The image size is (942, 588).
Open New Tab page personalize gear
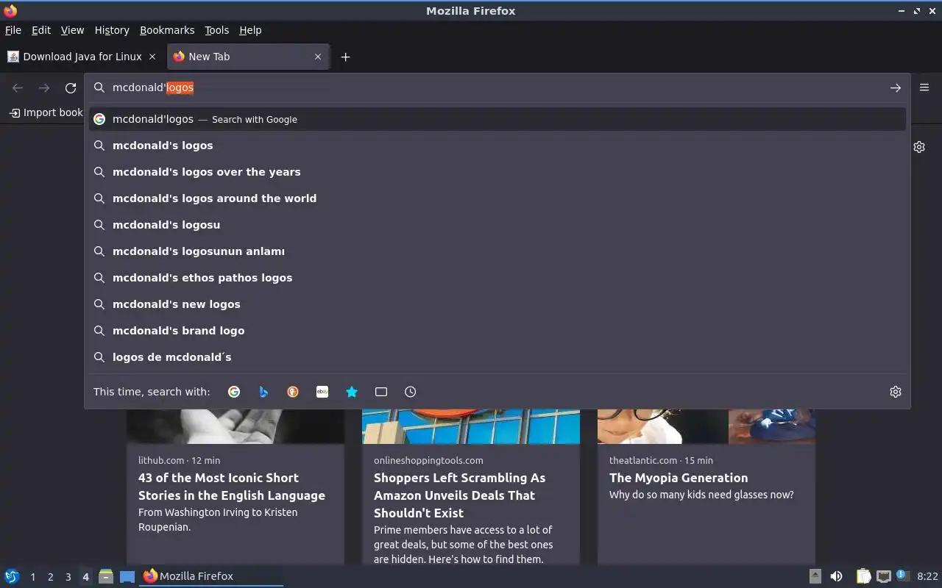click(x=919, y=147)
